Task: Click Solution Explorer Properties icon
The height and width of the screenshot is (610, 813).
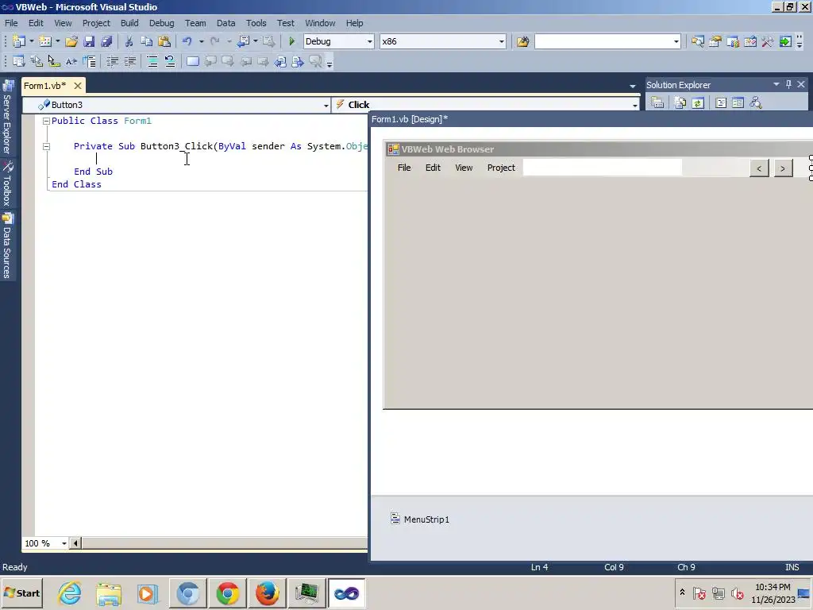Action: [657, 102]
